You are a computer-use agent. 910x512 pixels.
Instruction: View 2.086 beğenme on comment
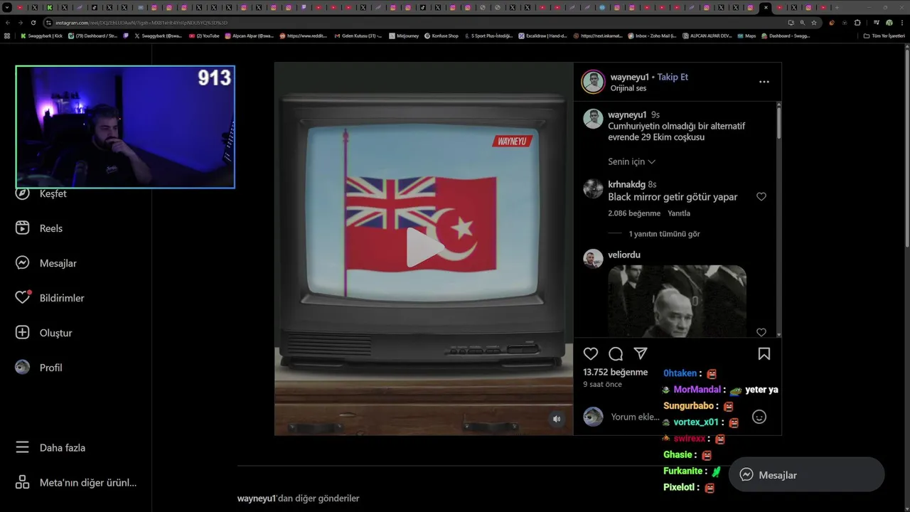click(x=634, y=213)
